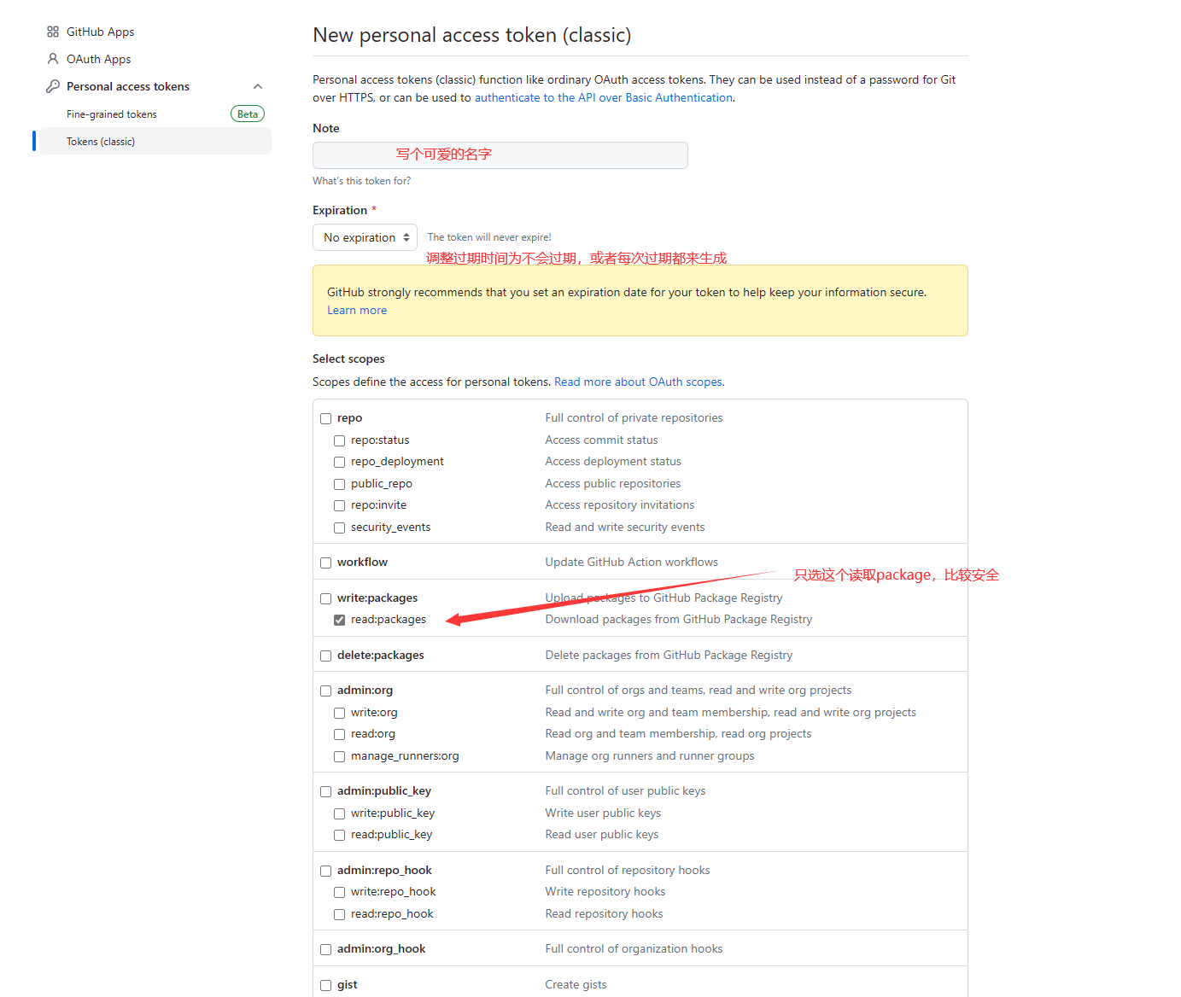Check the repo:invite scope
Screen dimensions: 1181x997
click(x=339, y=505)
